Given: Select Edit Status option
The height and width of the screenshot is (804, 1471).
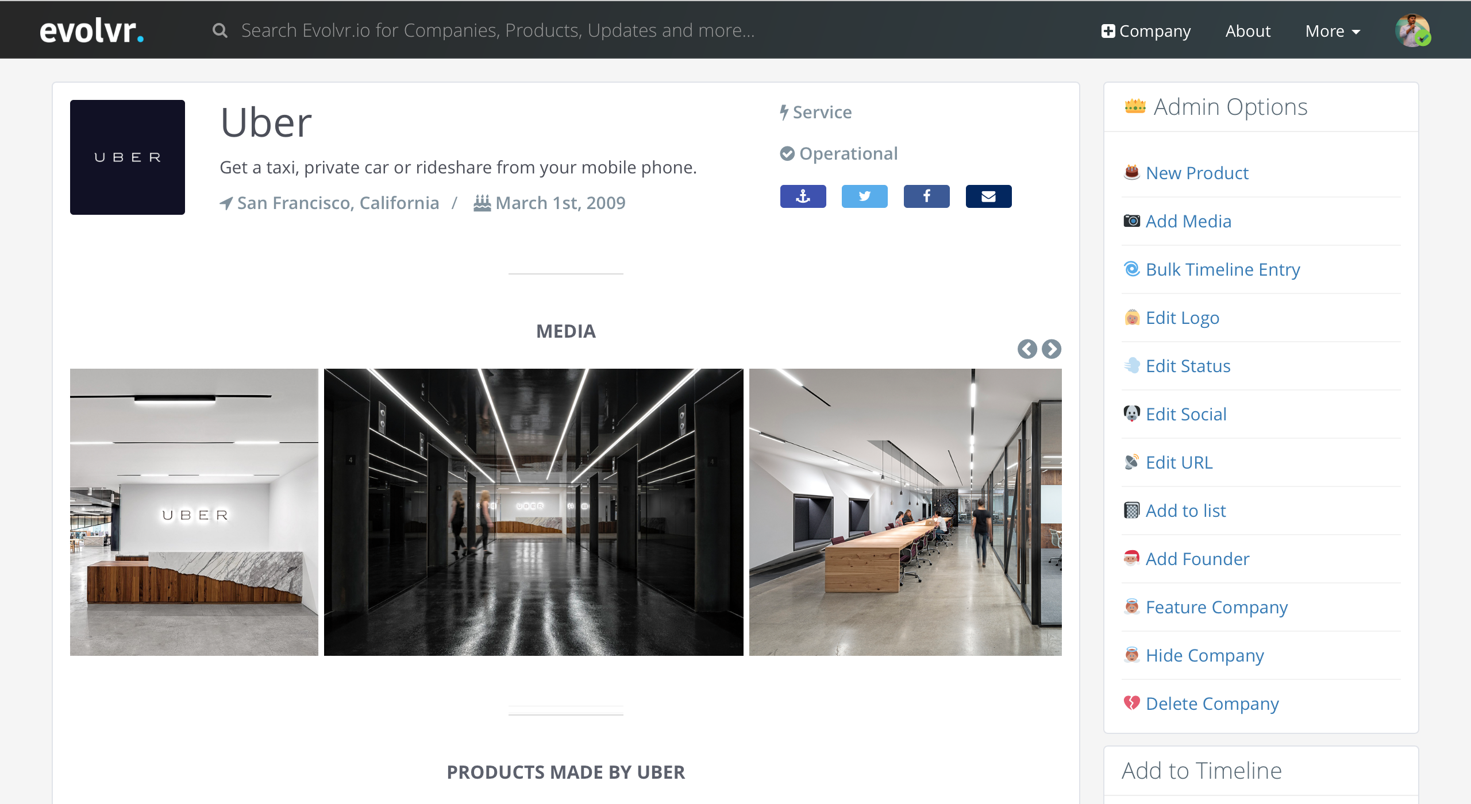Looking at the screenshot, I should tap(1188, 366).
